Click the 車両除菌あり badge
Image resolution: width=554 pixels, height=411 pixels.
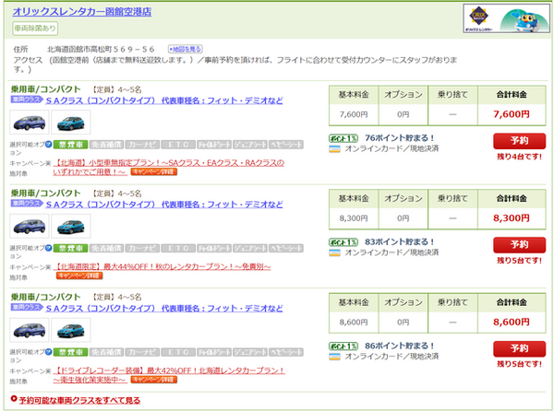[35, 29]
